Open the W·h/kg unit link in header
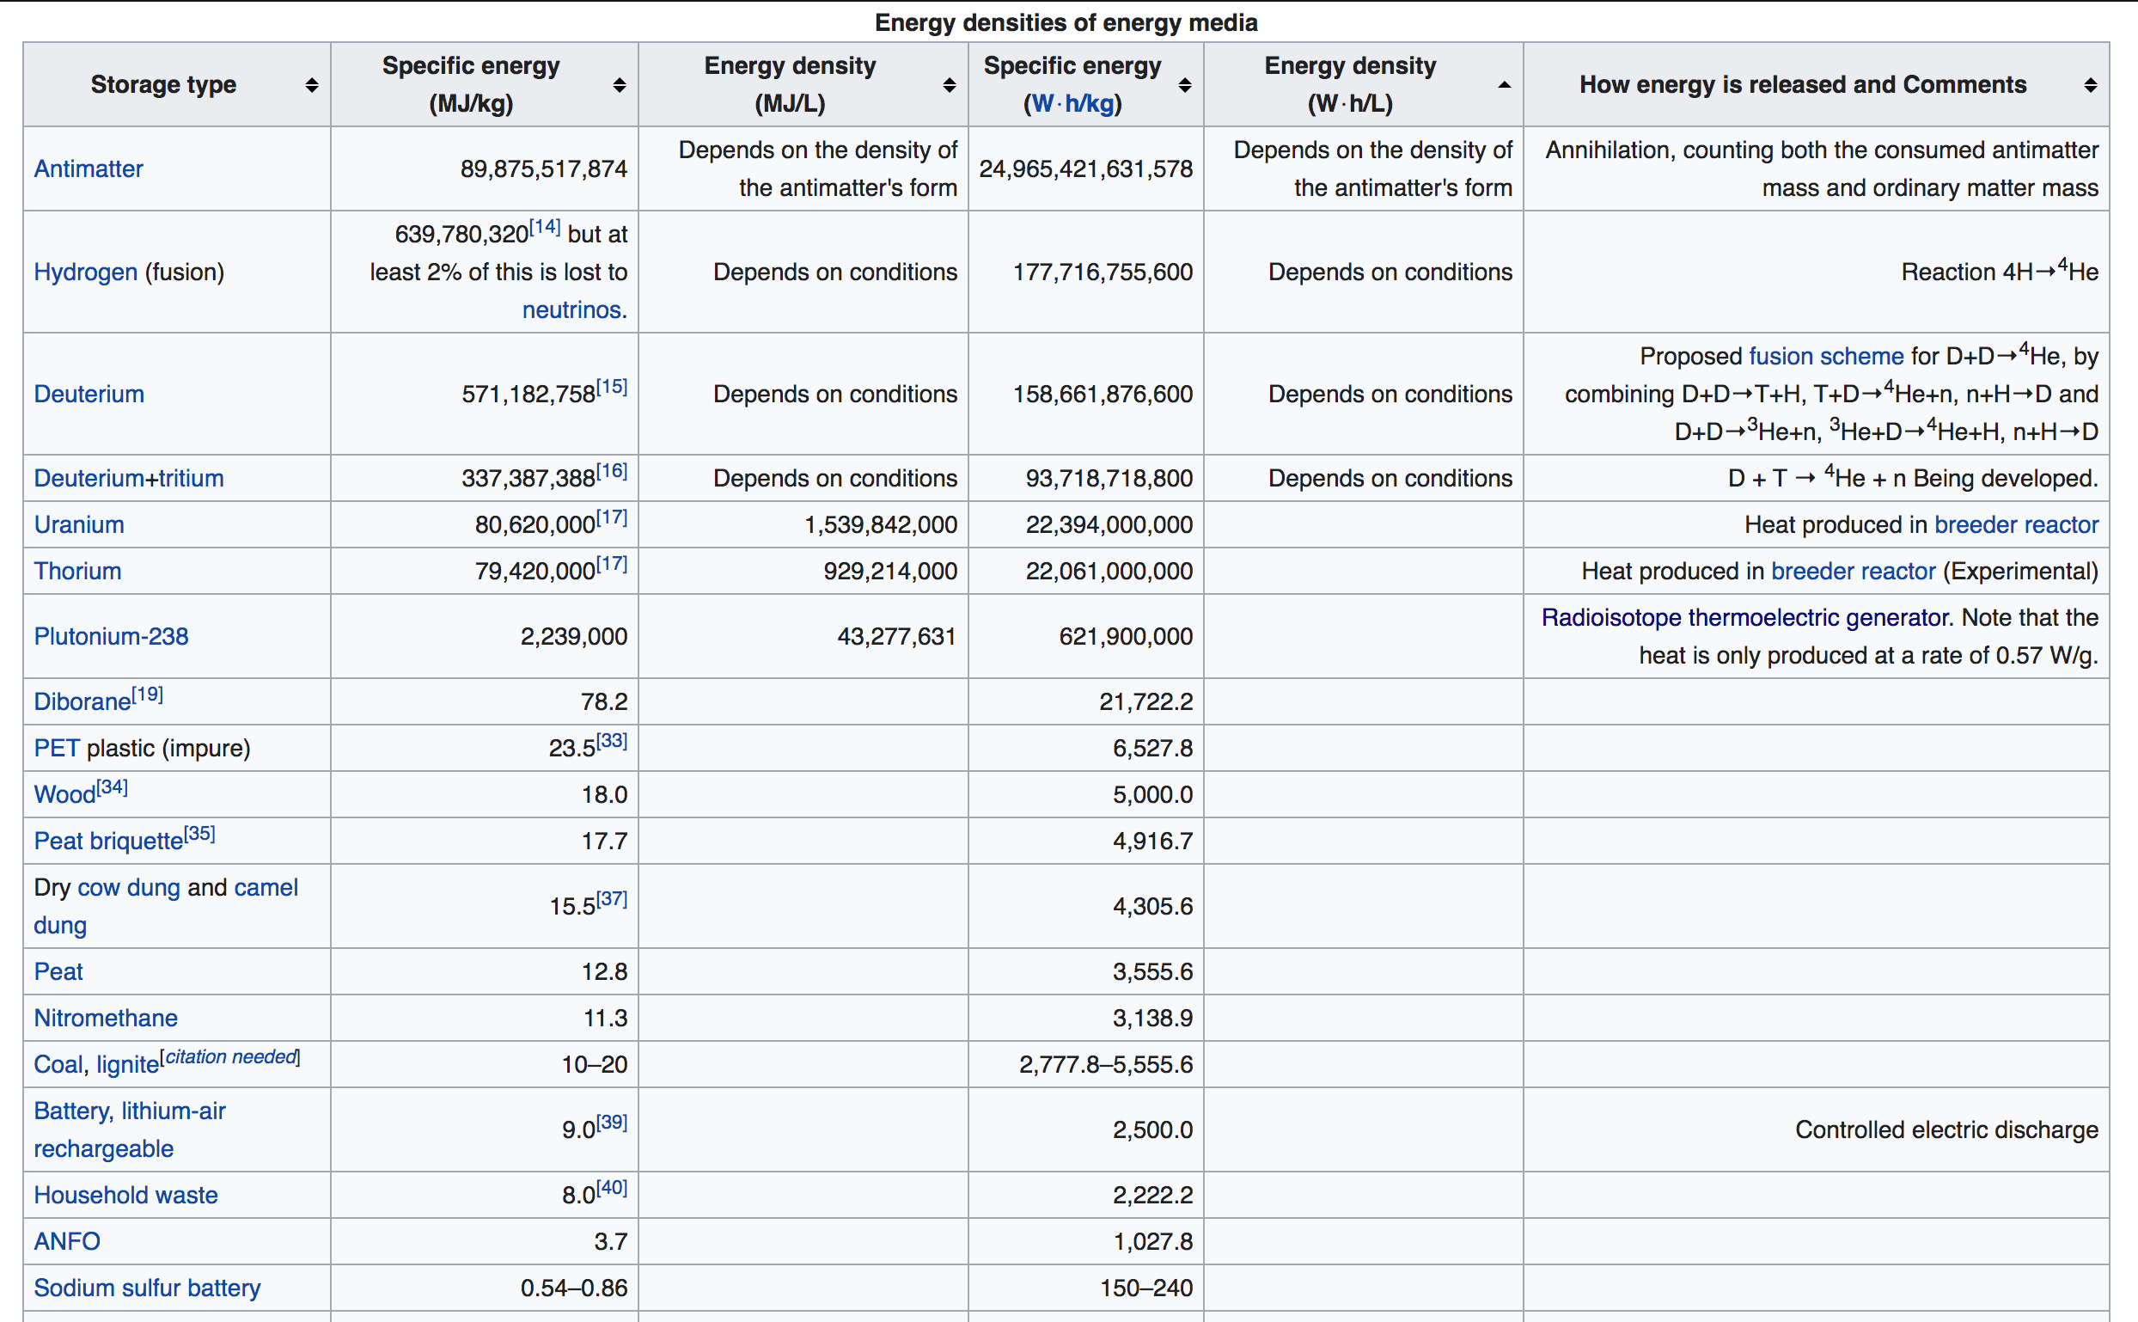The height and width of the screenshot is (1322, 2138). click(x=1072, y=104)
